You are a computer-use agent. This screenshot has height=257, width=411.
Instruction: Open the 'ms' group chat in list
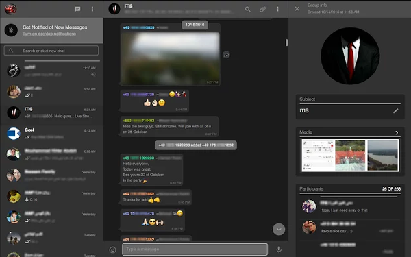pyautogui.click(x=51, y=113)
